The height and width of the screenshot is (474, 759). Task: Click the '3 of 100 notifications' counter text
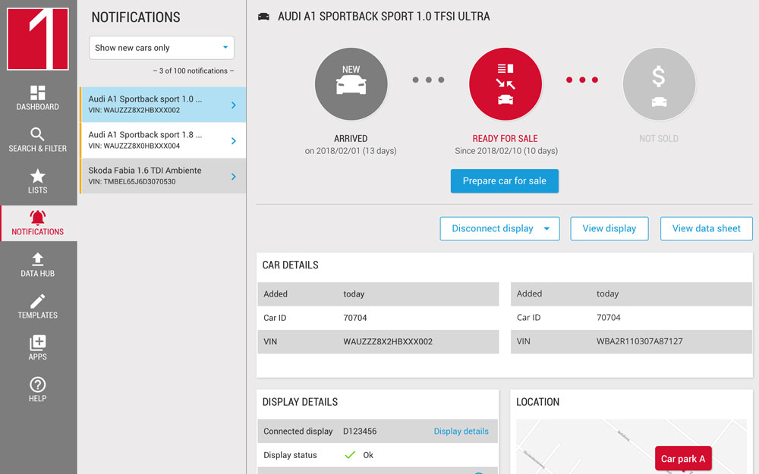pyautogui.click(x=194, y=71)
